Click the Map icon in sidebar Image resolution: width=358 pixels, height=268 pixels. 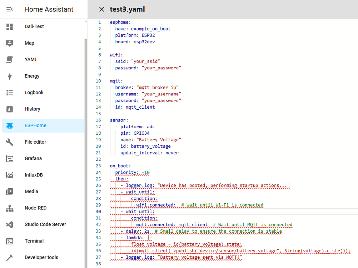click(10, 43)
